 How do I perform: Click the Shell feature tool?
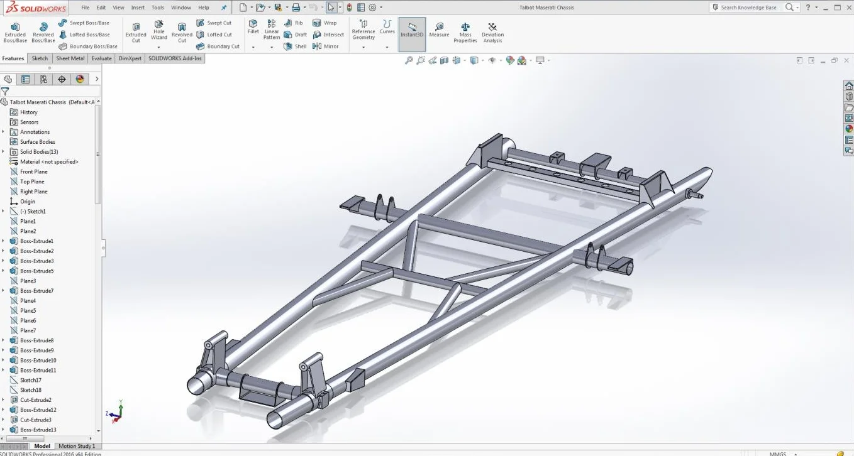(x=295, y=46)
